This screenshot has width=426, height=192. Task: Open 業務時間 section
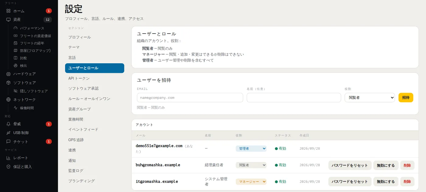pos(95,119)
